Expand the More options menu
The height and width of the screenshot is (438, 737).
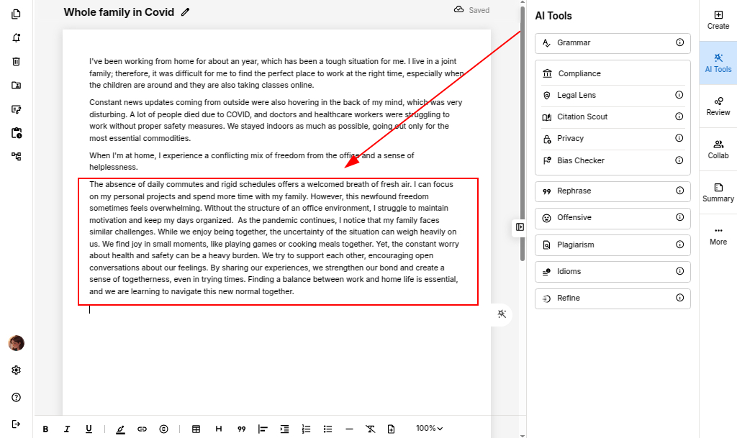click(718, 235)
